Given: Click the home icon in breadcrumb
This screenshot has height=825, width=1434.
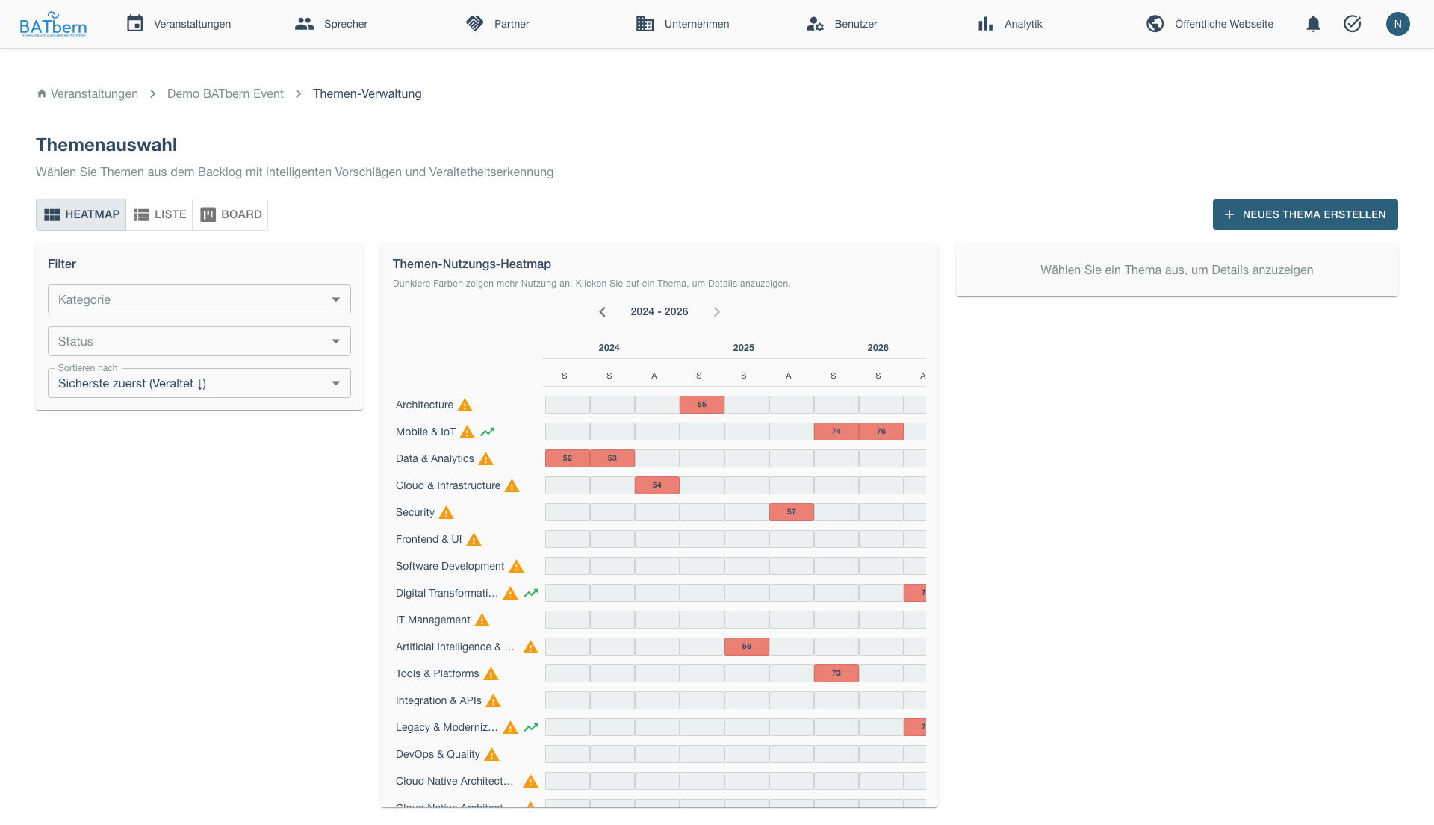Looking at the screenshot, I should tap(42, 93).
